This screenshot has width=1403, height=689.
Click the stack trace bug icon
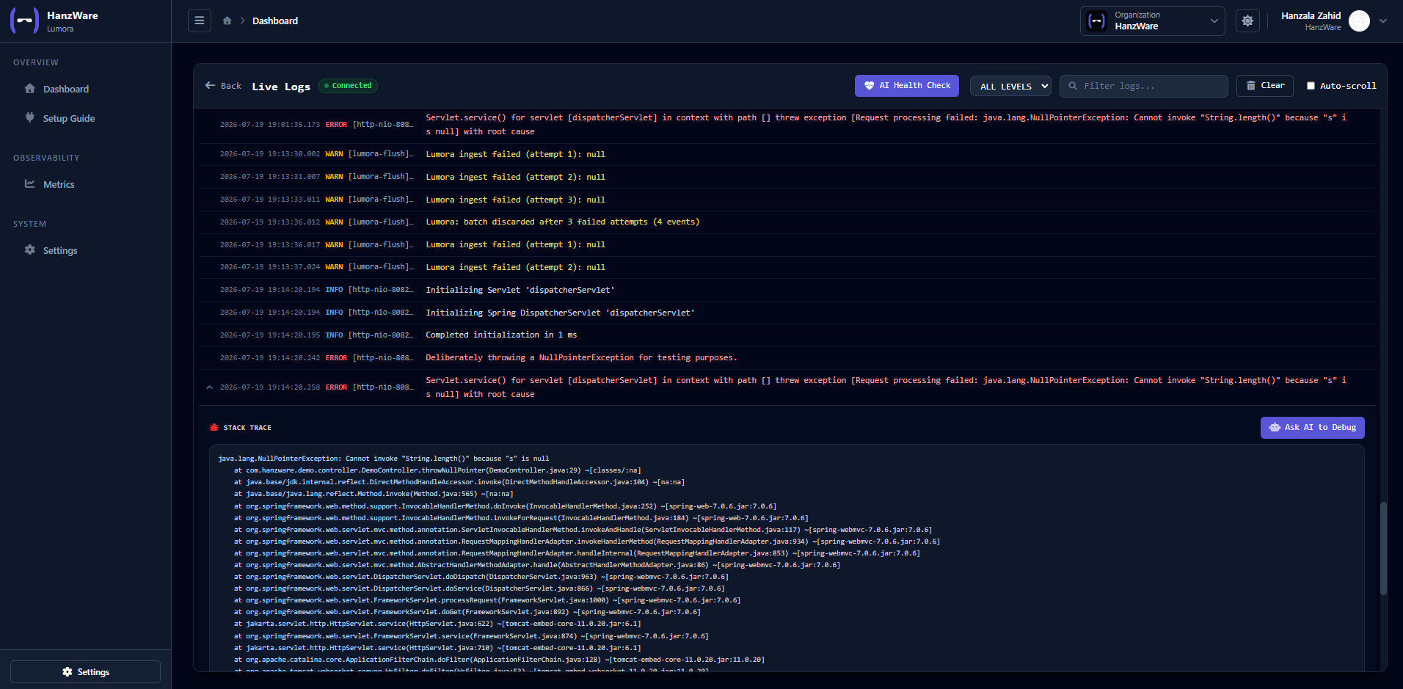point(214,427)
